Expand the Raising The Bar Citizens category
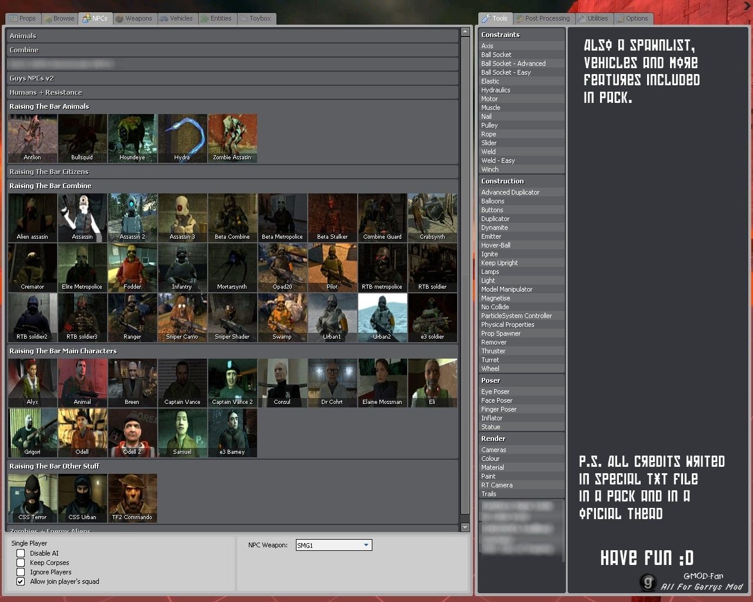The height and width of the screenshot is (602, 753). (232, 172)
